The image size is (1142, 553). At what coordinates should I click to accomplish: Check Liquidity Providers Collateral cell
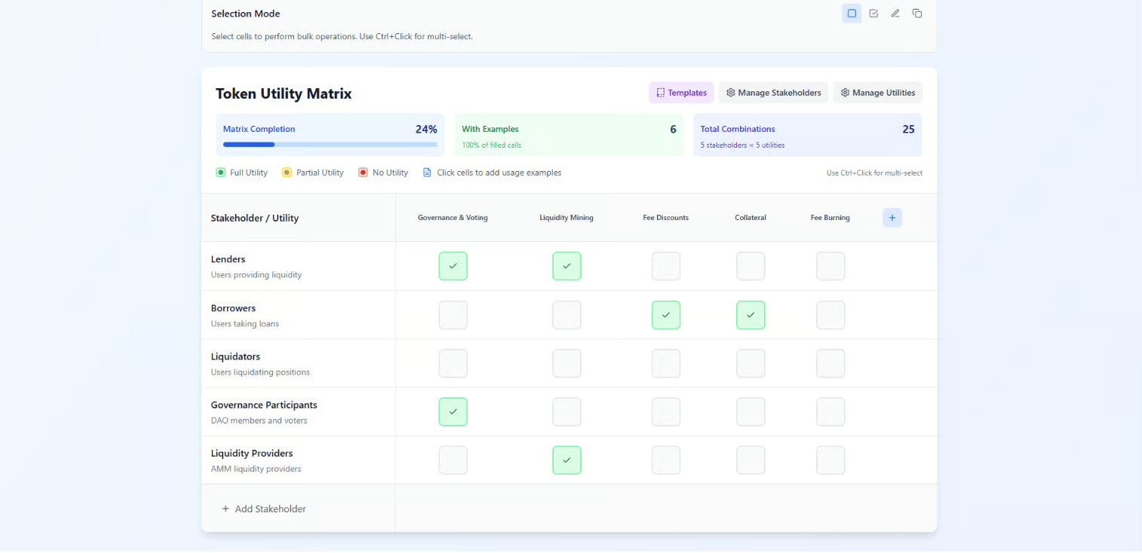tap(751, 460)
